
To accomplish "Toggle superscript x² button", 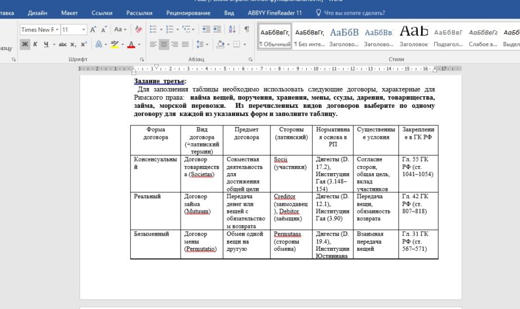I will 84,44.
